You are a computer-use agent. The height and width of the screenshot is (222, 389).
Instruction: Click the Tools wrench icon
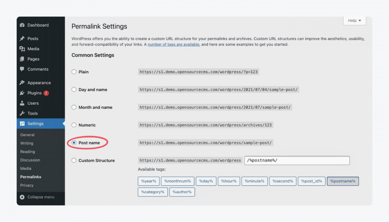[22, 113]
